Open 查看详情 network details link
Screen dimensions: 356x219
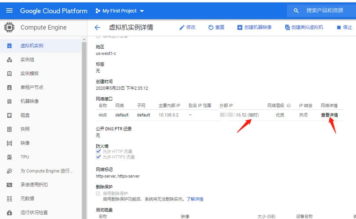click(329, 115)
